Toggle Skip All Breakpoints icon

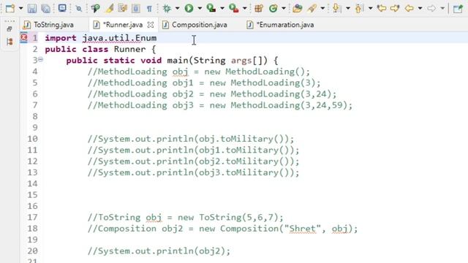[x=79, y=8]
